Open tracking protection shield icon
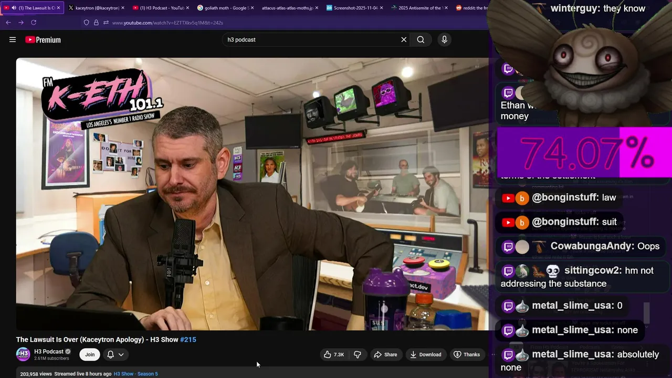672x378 pixels. 86,23
